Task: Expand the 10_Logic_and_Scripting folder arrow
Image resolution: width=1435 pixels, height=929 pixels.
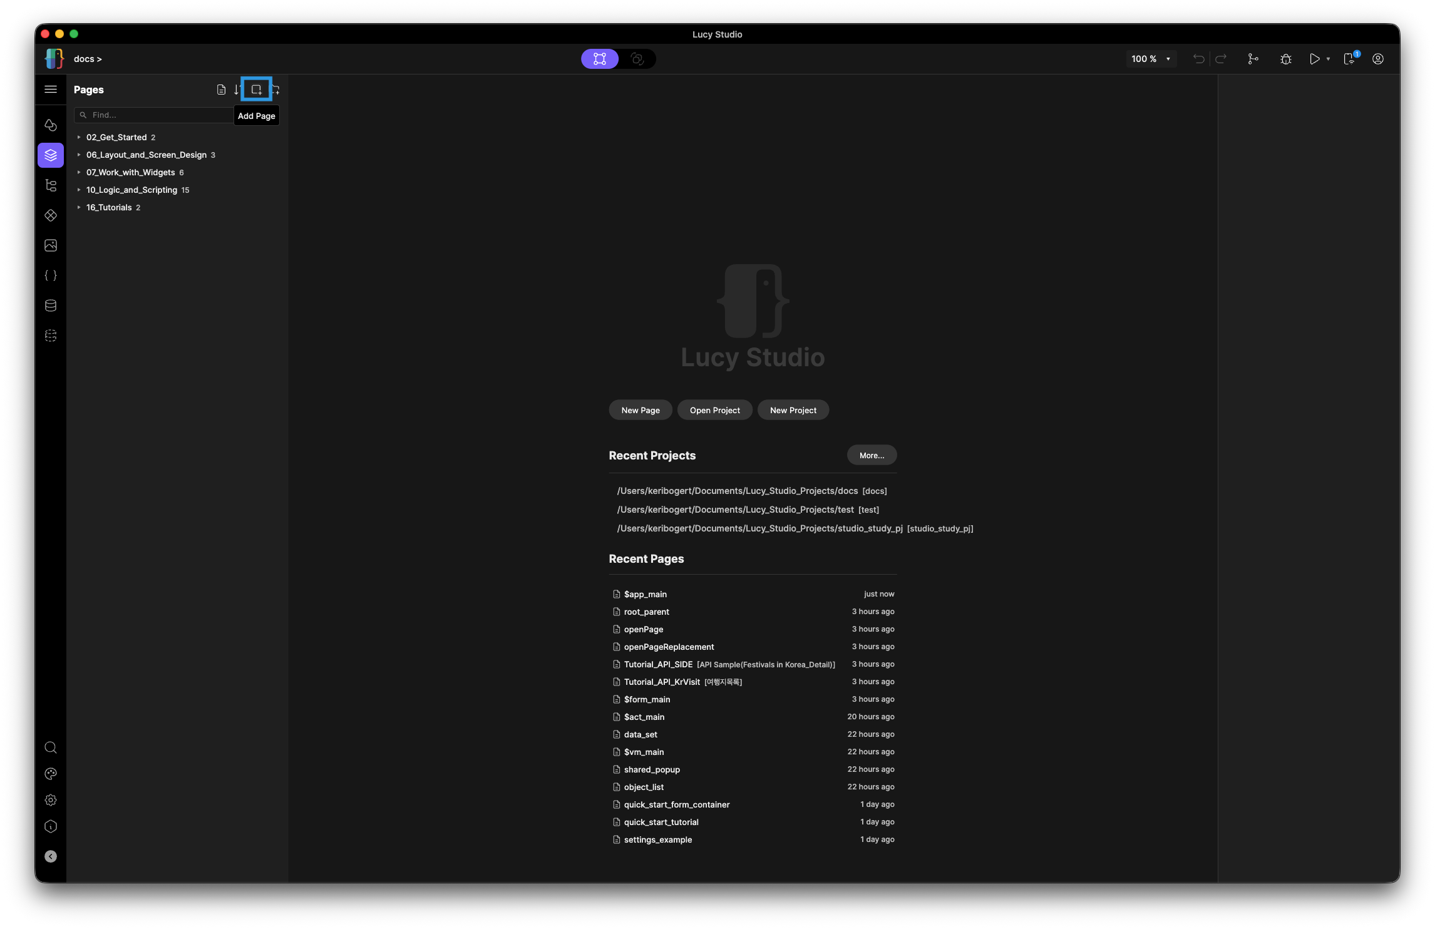Action: [x=79, y=190]
